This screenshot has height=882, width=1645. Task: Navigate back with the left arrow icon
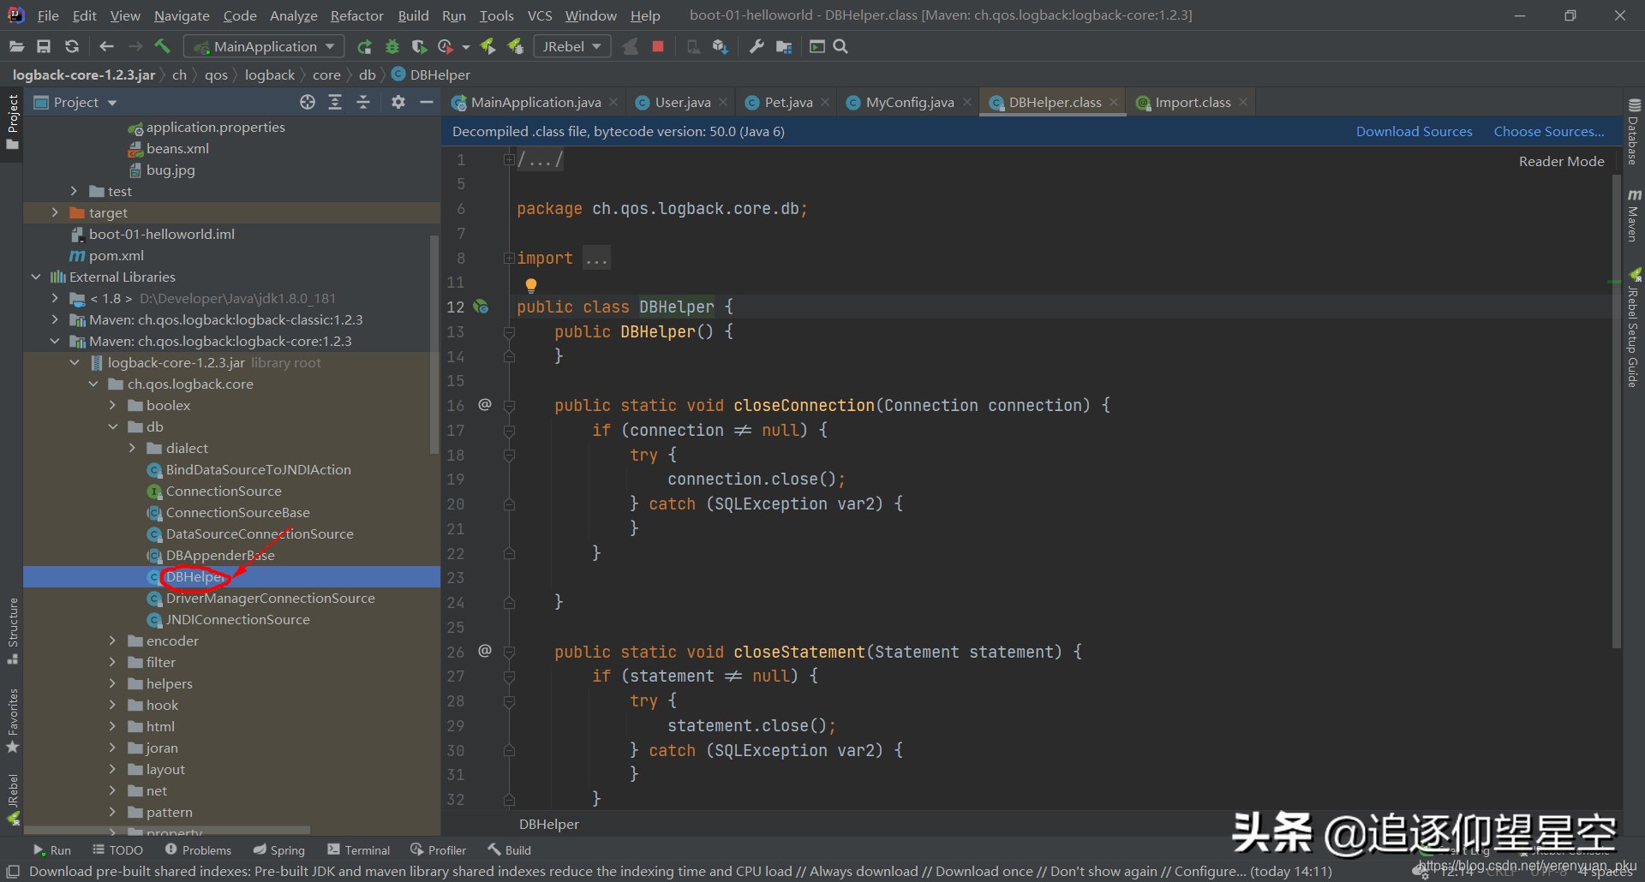[x=106, y=46]
